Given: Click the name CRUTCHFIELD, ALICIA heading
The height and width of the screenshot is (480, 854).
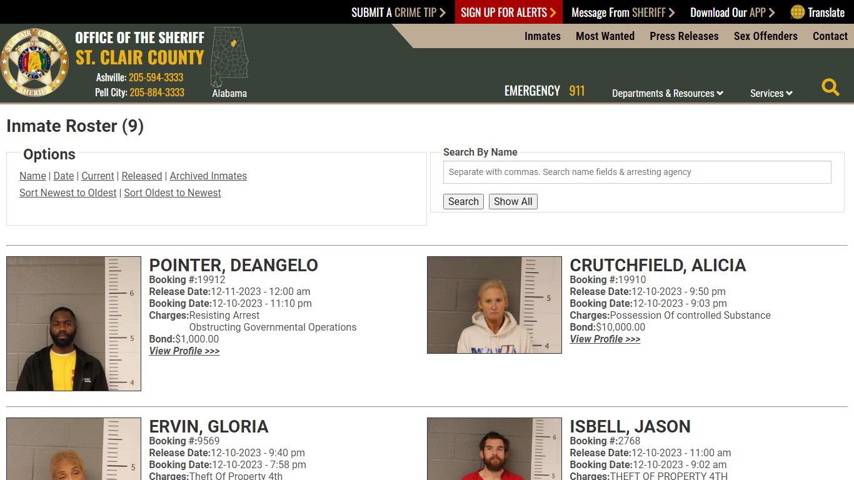Looking at the screenshot, I should click(658, 265).
